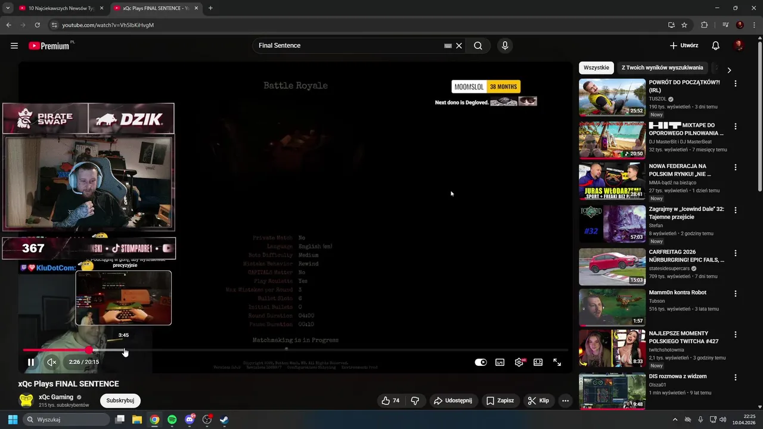
Task: Open options for 'POWRÓT DO POCZĄTKÓW' video
Action: pyautogui.click(x=736, y=84)
